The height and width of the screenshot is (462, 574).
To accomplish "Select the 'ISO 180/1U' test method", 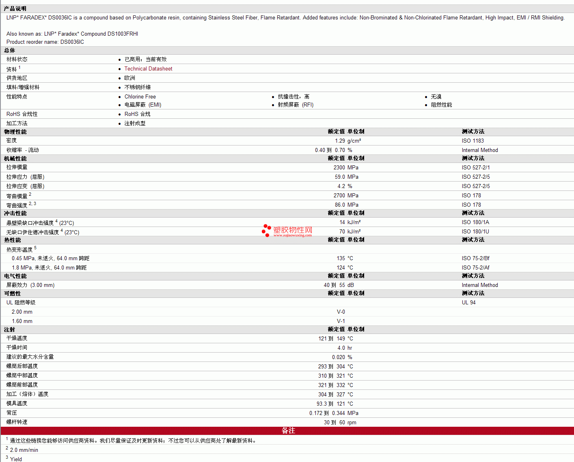I will tap(475, 232).
